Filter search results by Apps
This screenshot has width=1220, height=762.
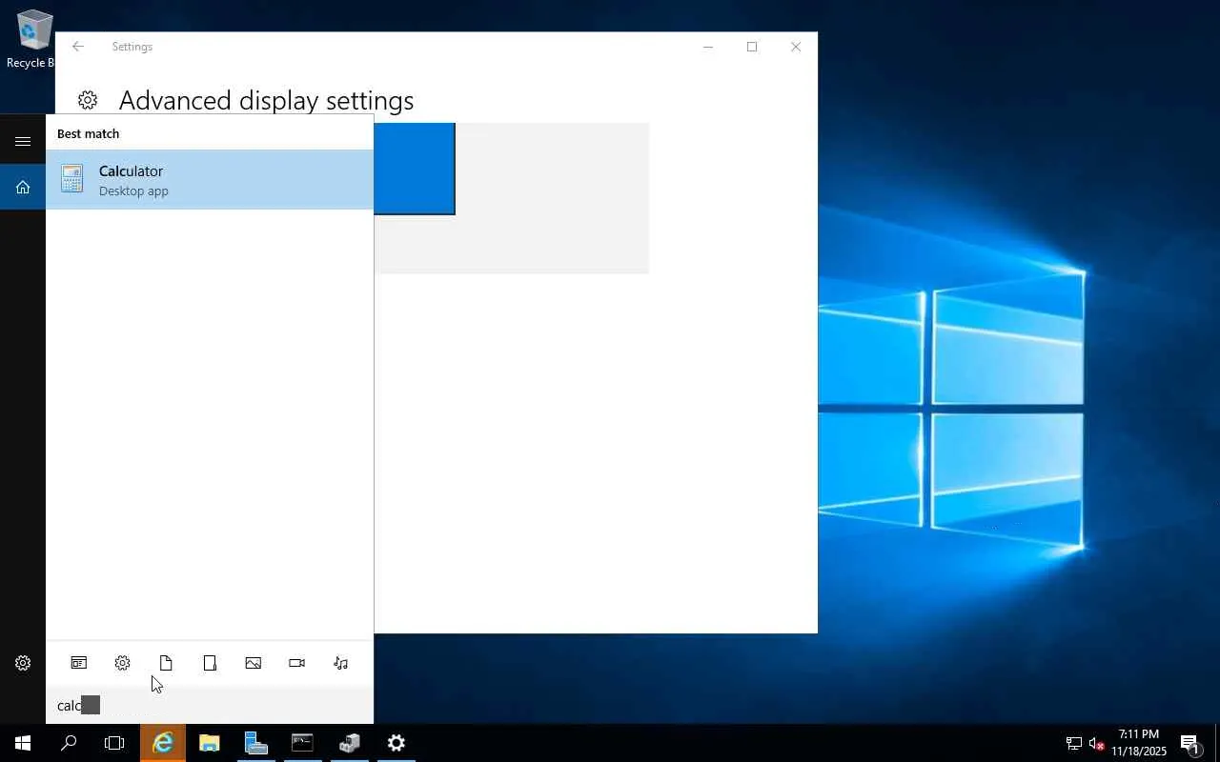[x=78, y=663]
